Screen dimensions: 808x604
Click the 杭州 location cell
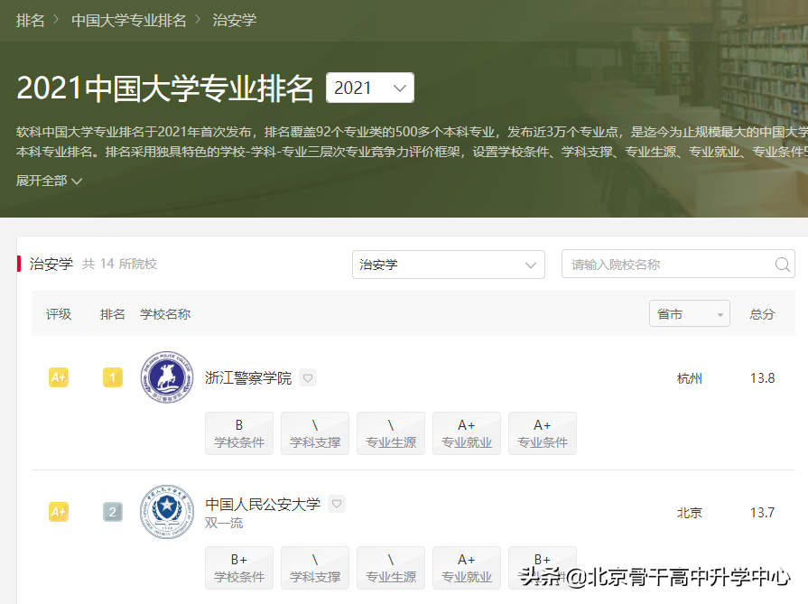point(690,378)
